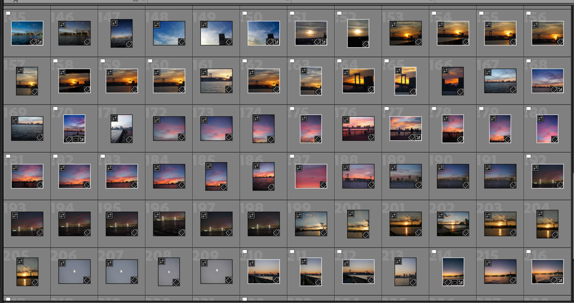Click the sync icon on photo 206
Image resolution: width=574 pixels, height=303 pixels.
click(x=62, y=263)
